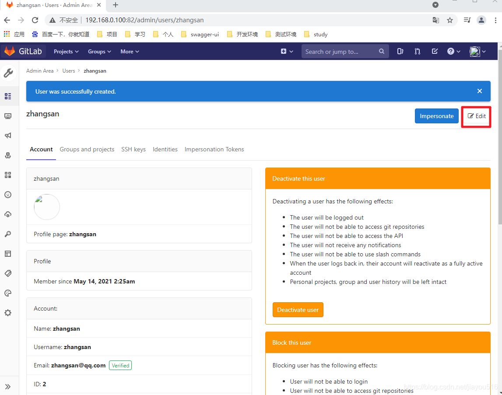Click the Impersonate button
This screenshot has height=395, width=502.
[436, 116]
